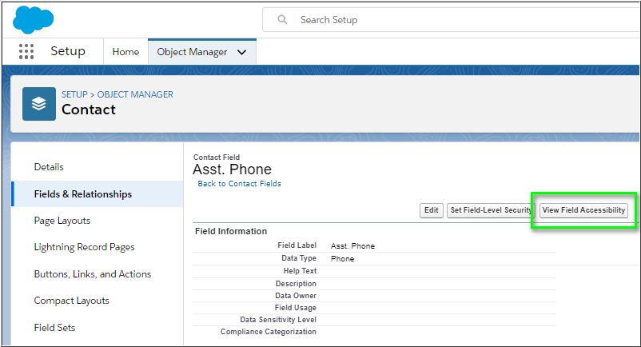Follow Back to Contact Fields link
This screenshot has width=641, height=347.
[239, 184]
